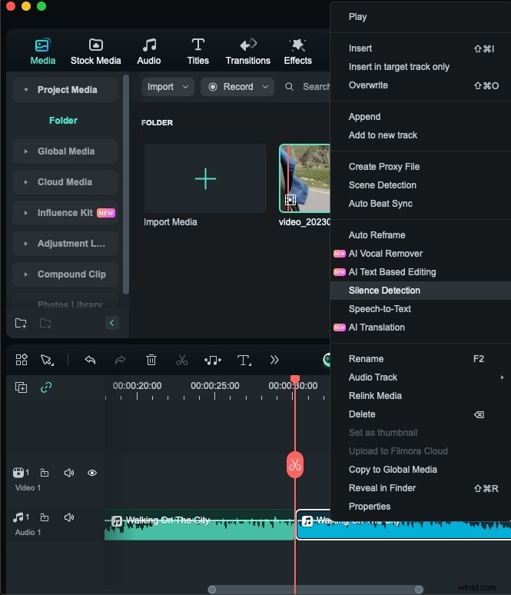The width and height of the screenshot is (511, 595).
Task: Click the Import Media plus tile
Action: (x=205, y=178)
